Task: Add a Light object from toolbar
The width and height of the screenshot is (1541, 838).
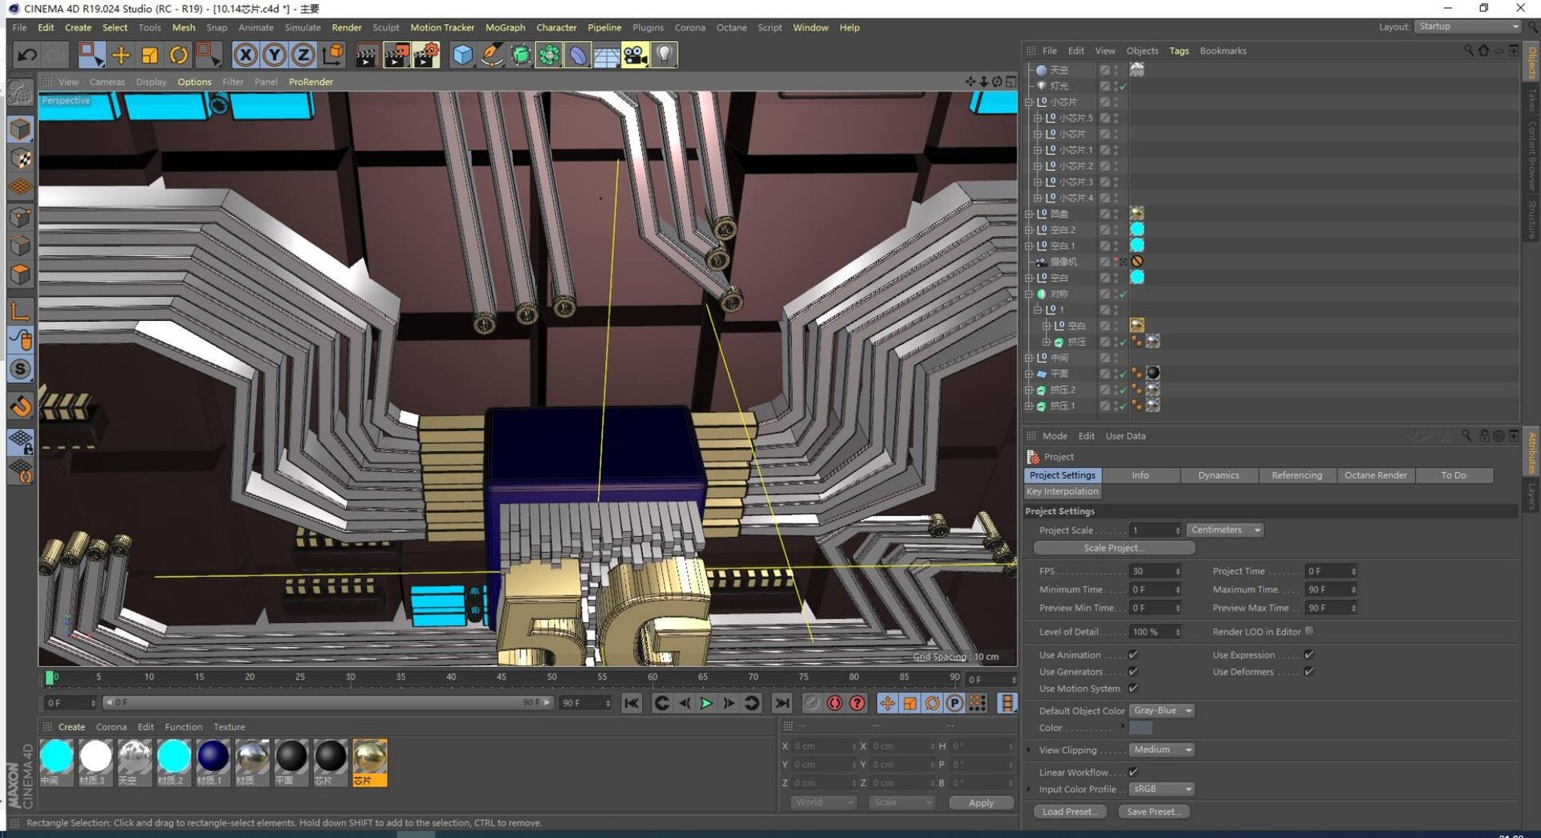Action: (664, 55)
